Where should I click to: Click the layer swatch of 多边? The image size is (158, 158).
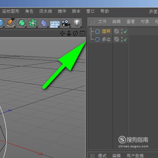pyautogui.click(x=117, y=39)
